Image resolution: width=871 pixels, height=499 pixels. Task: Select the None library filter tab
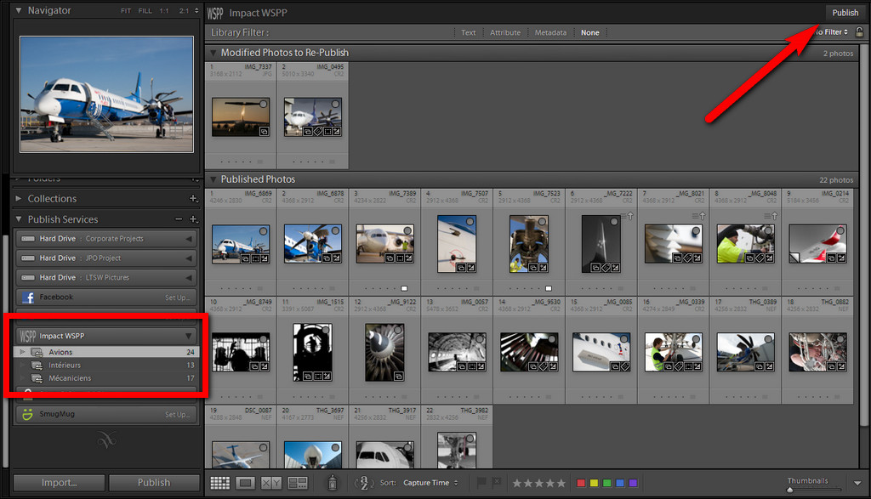point(590,33)
